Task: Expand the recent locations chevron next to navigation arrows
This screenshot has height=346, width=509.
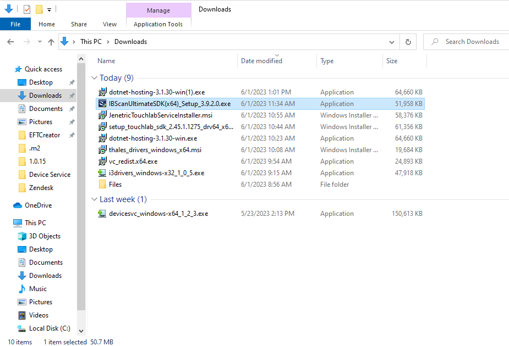Action: click(x=39, y=41)
